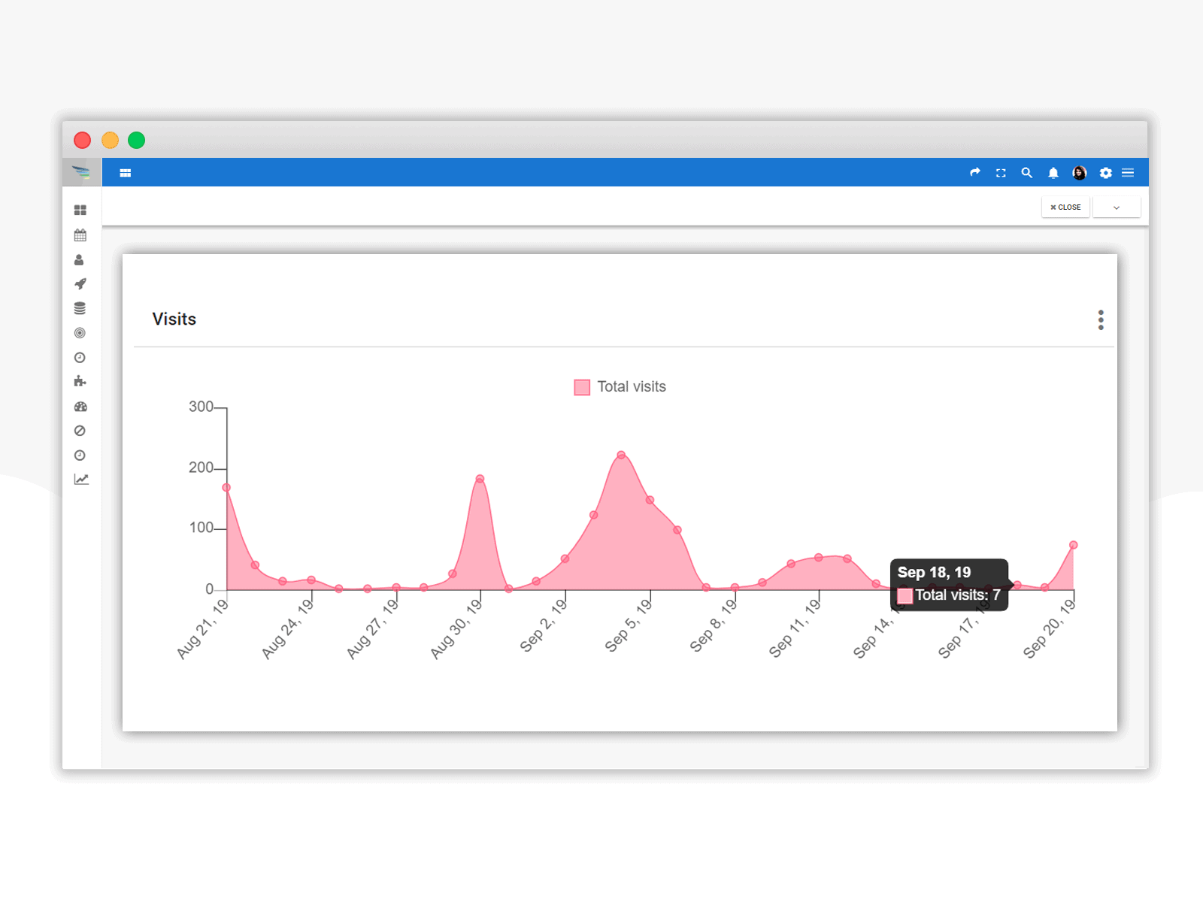Click the green maximize window button
Screen dimensions: 1203x902
pos(136,141)
